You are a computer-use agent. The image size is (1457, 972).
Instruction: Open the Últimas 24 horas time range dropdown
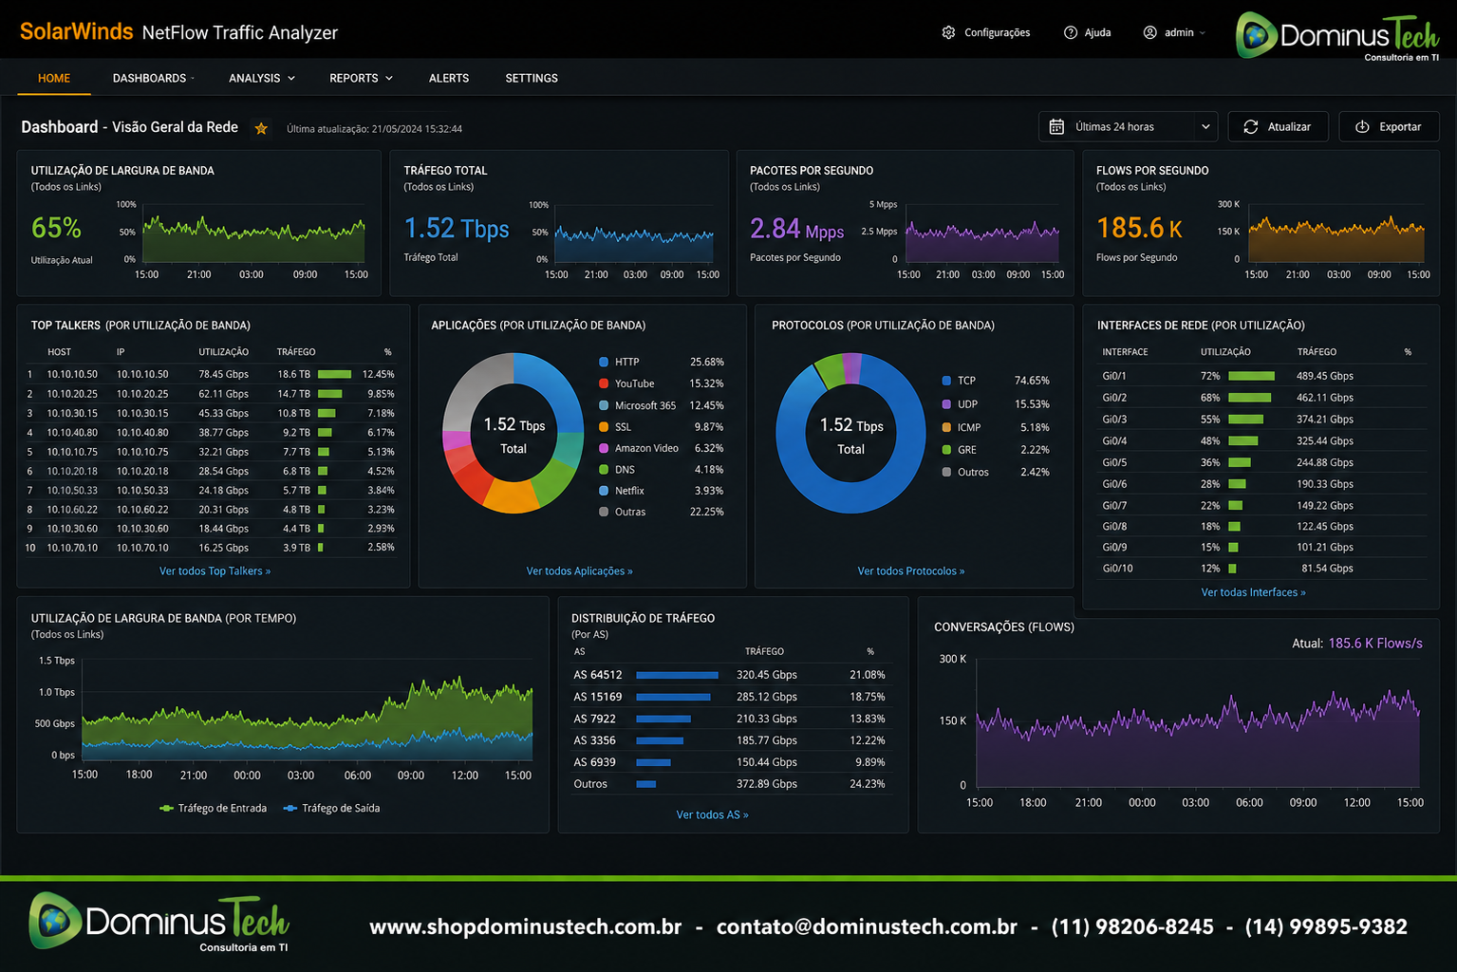(1129, 126)
